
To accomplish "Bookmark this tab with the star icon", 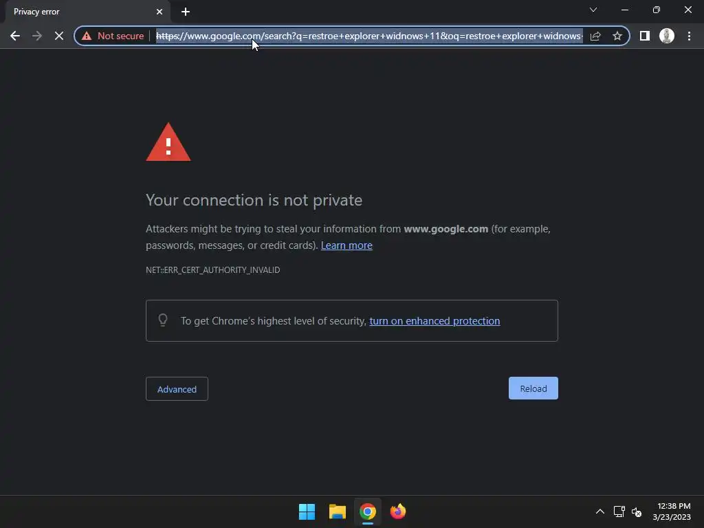I will pos(617,36).
